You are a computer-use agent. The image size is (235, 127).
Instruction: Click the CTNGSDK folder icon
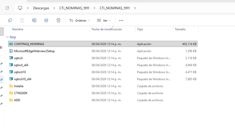pyautogui.click(x=11, y=93)
